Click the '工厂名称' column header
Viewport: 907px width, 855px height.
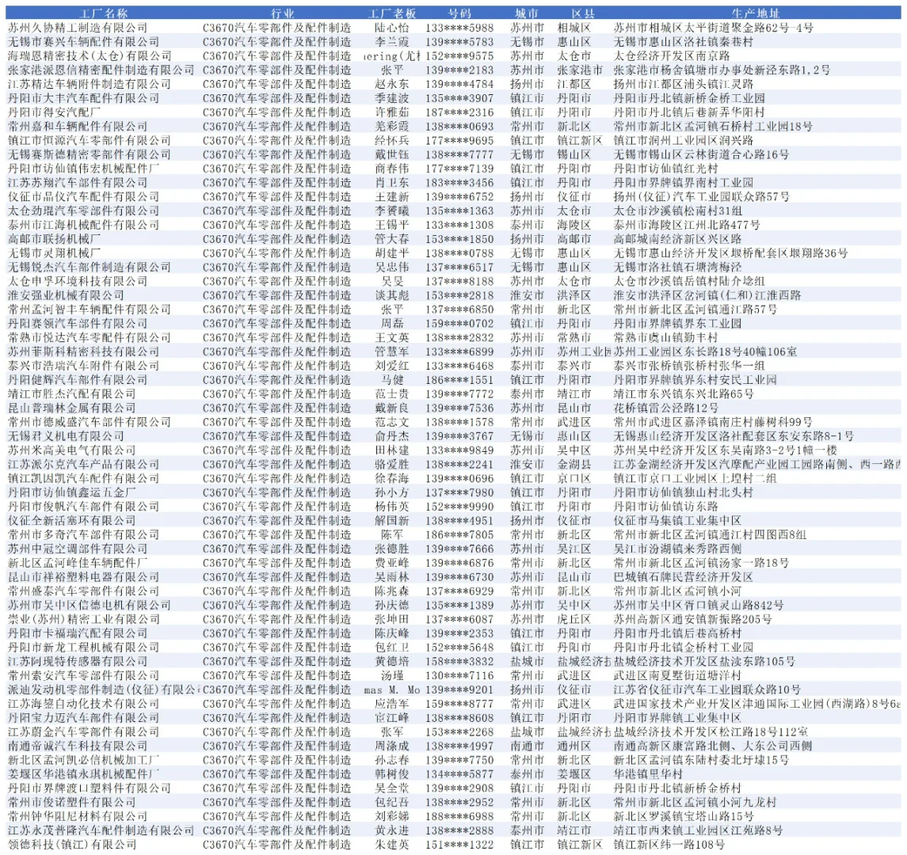click(104, 13)
